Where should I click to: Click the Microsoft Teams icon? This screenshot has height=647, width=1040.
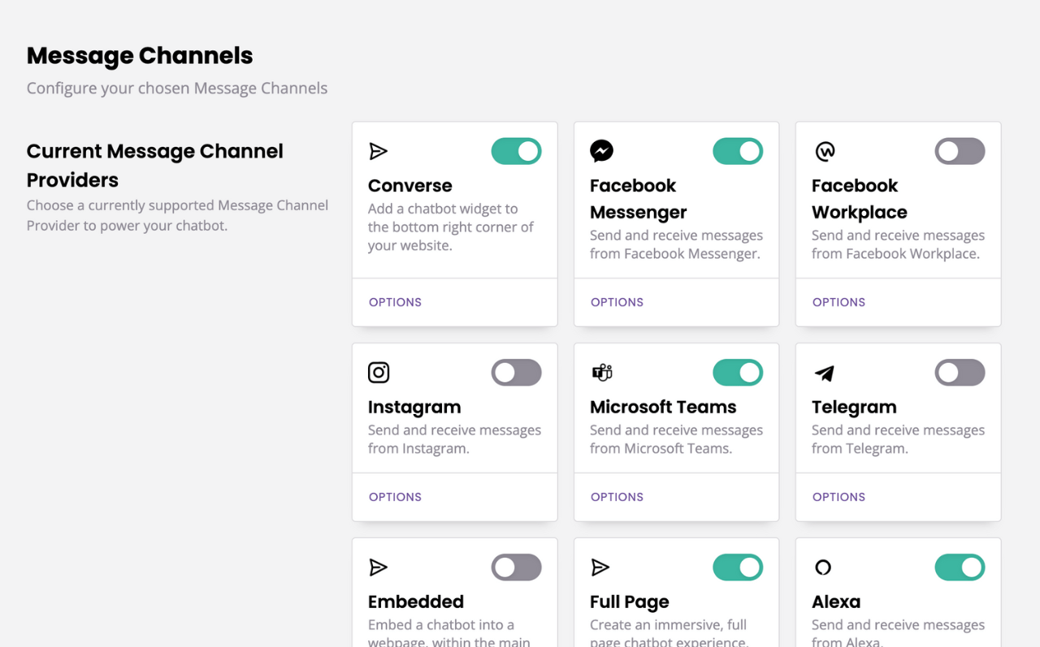601,372
